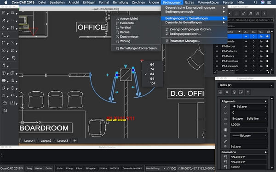Click the activate layer checkmark icon in Layer Manager
Screen dimensions: 276x172
tap(244, 13)
